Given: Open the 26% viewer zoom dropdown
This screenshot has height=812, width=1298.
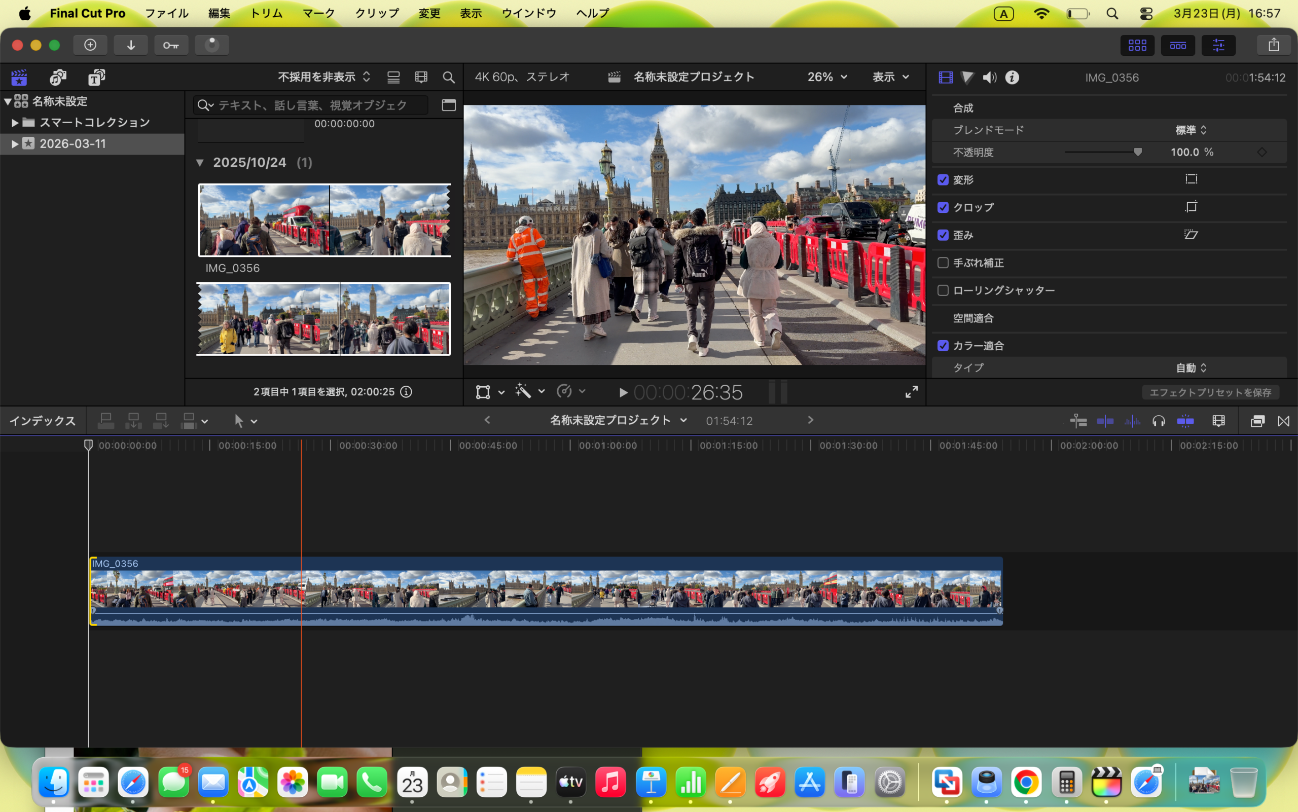Looking at the screenshot, I should [827, 78].
